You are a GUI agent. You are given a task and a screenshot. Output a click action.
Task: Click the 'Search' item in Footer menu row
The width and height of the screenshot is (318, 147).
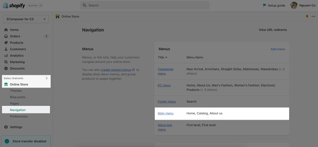pos(191,102)
